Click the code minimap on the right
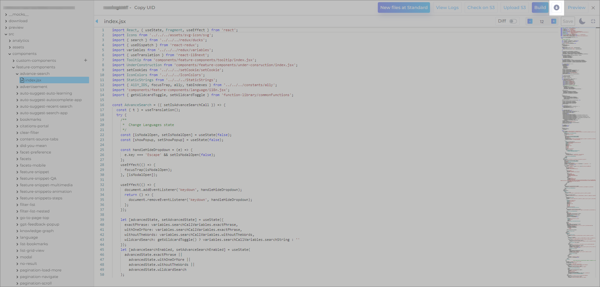Image resolution: width=600 pixels, height=287 pixels. point(577,125)
